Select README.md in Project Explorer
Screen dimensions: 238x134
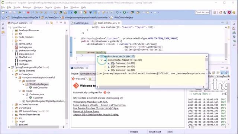click(25, 57)
